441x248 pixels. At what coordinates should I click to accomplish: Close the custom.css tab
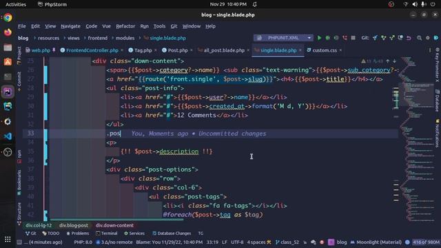[x=340, y=50]
